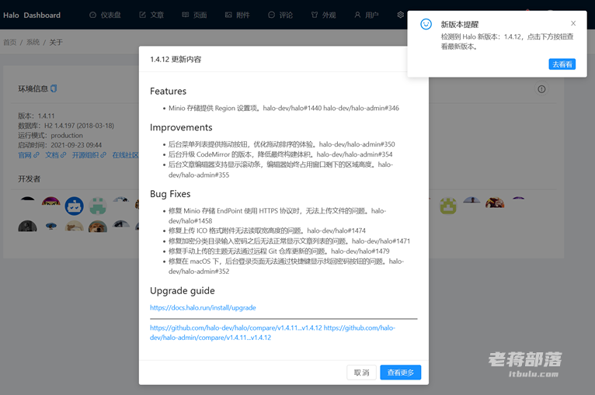Screen dimensions: 595x395
Task: Open the 文档 link
Action: (56, 154)
